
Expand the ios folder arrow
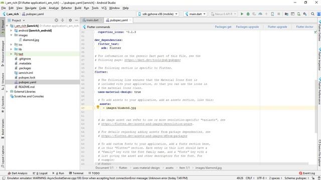click(x=11, y=44)
